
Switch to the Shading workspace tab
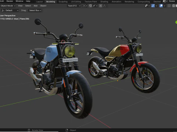click(104, 1)
